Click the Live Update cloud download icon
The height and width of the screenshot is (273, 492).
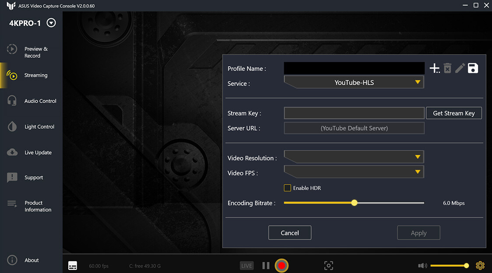(12, 152)
